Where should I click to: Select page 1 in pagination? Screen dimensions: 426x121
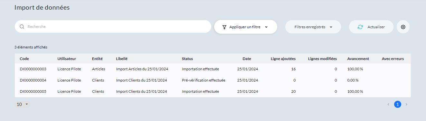point(398,104)
